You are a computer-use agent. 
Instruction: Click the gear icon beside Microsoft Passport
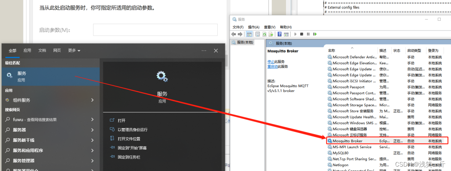click(x=330, y=87)
